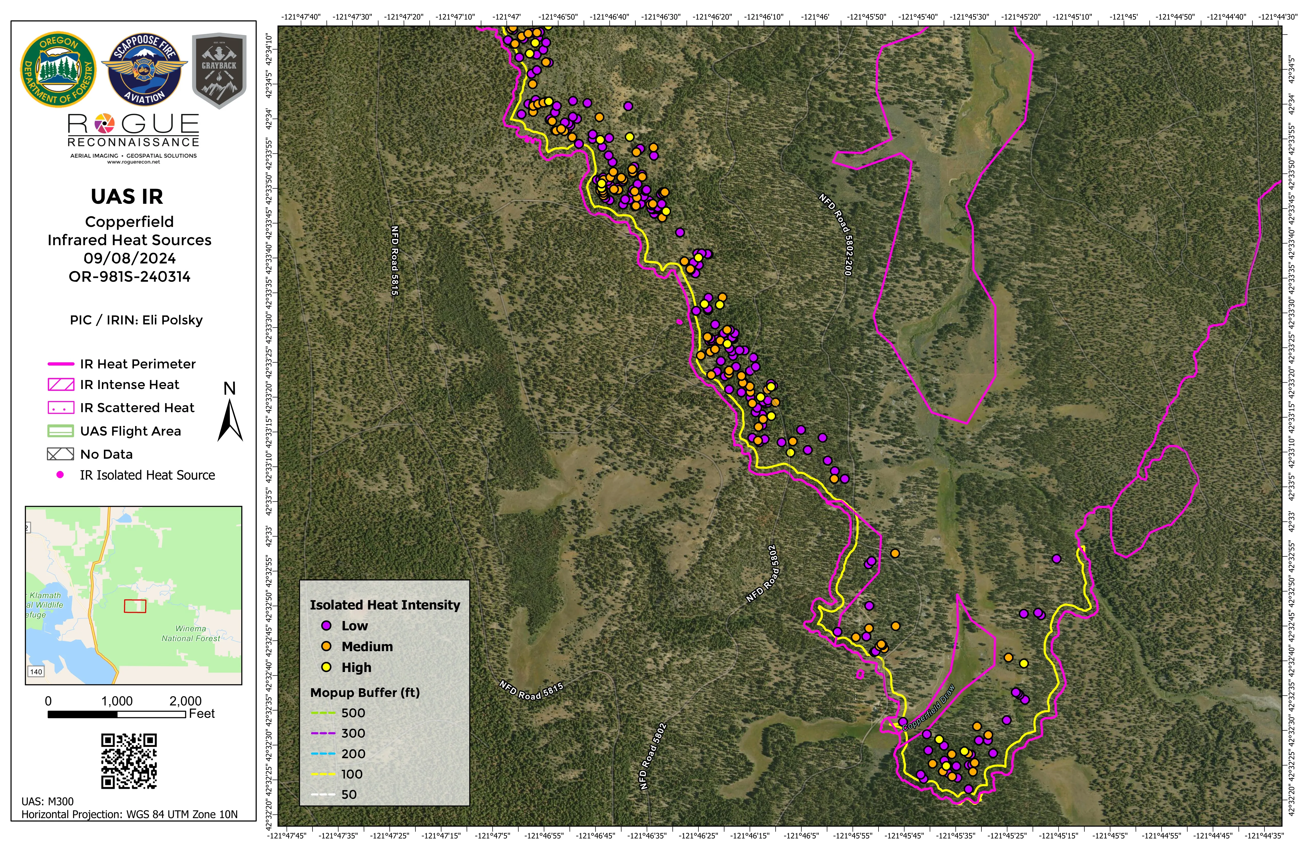The width and height of the screenshot is (1312, 849).
Task: Click the Klamath Wildlife Refuge inset label
Action: point(45,605)
